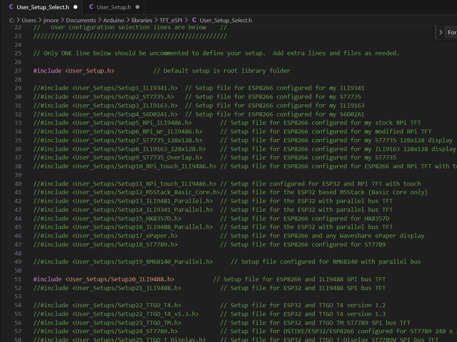This screenshot has height=342, width=457.
Task: Click the C icon on the User_Setup.h tab
Action: tap(91, 7)
